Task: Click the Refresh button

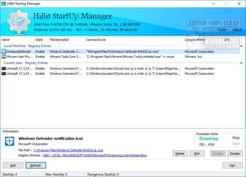Action: pyautogui.click(x=36, y=165)
